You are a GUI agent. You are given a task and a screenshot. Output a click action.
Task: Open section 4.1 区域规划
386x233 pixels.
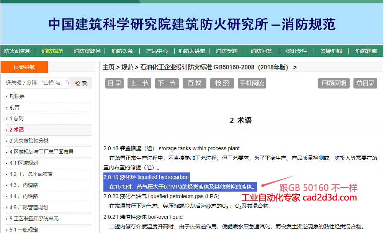24,163
